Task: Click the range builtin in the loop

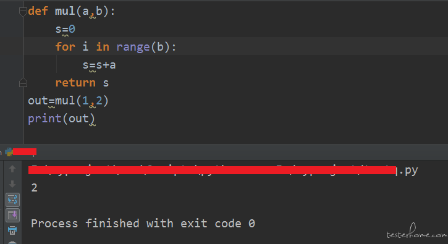Action: click(133, 47)
